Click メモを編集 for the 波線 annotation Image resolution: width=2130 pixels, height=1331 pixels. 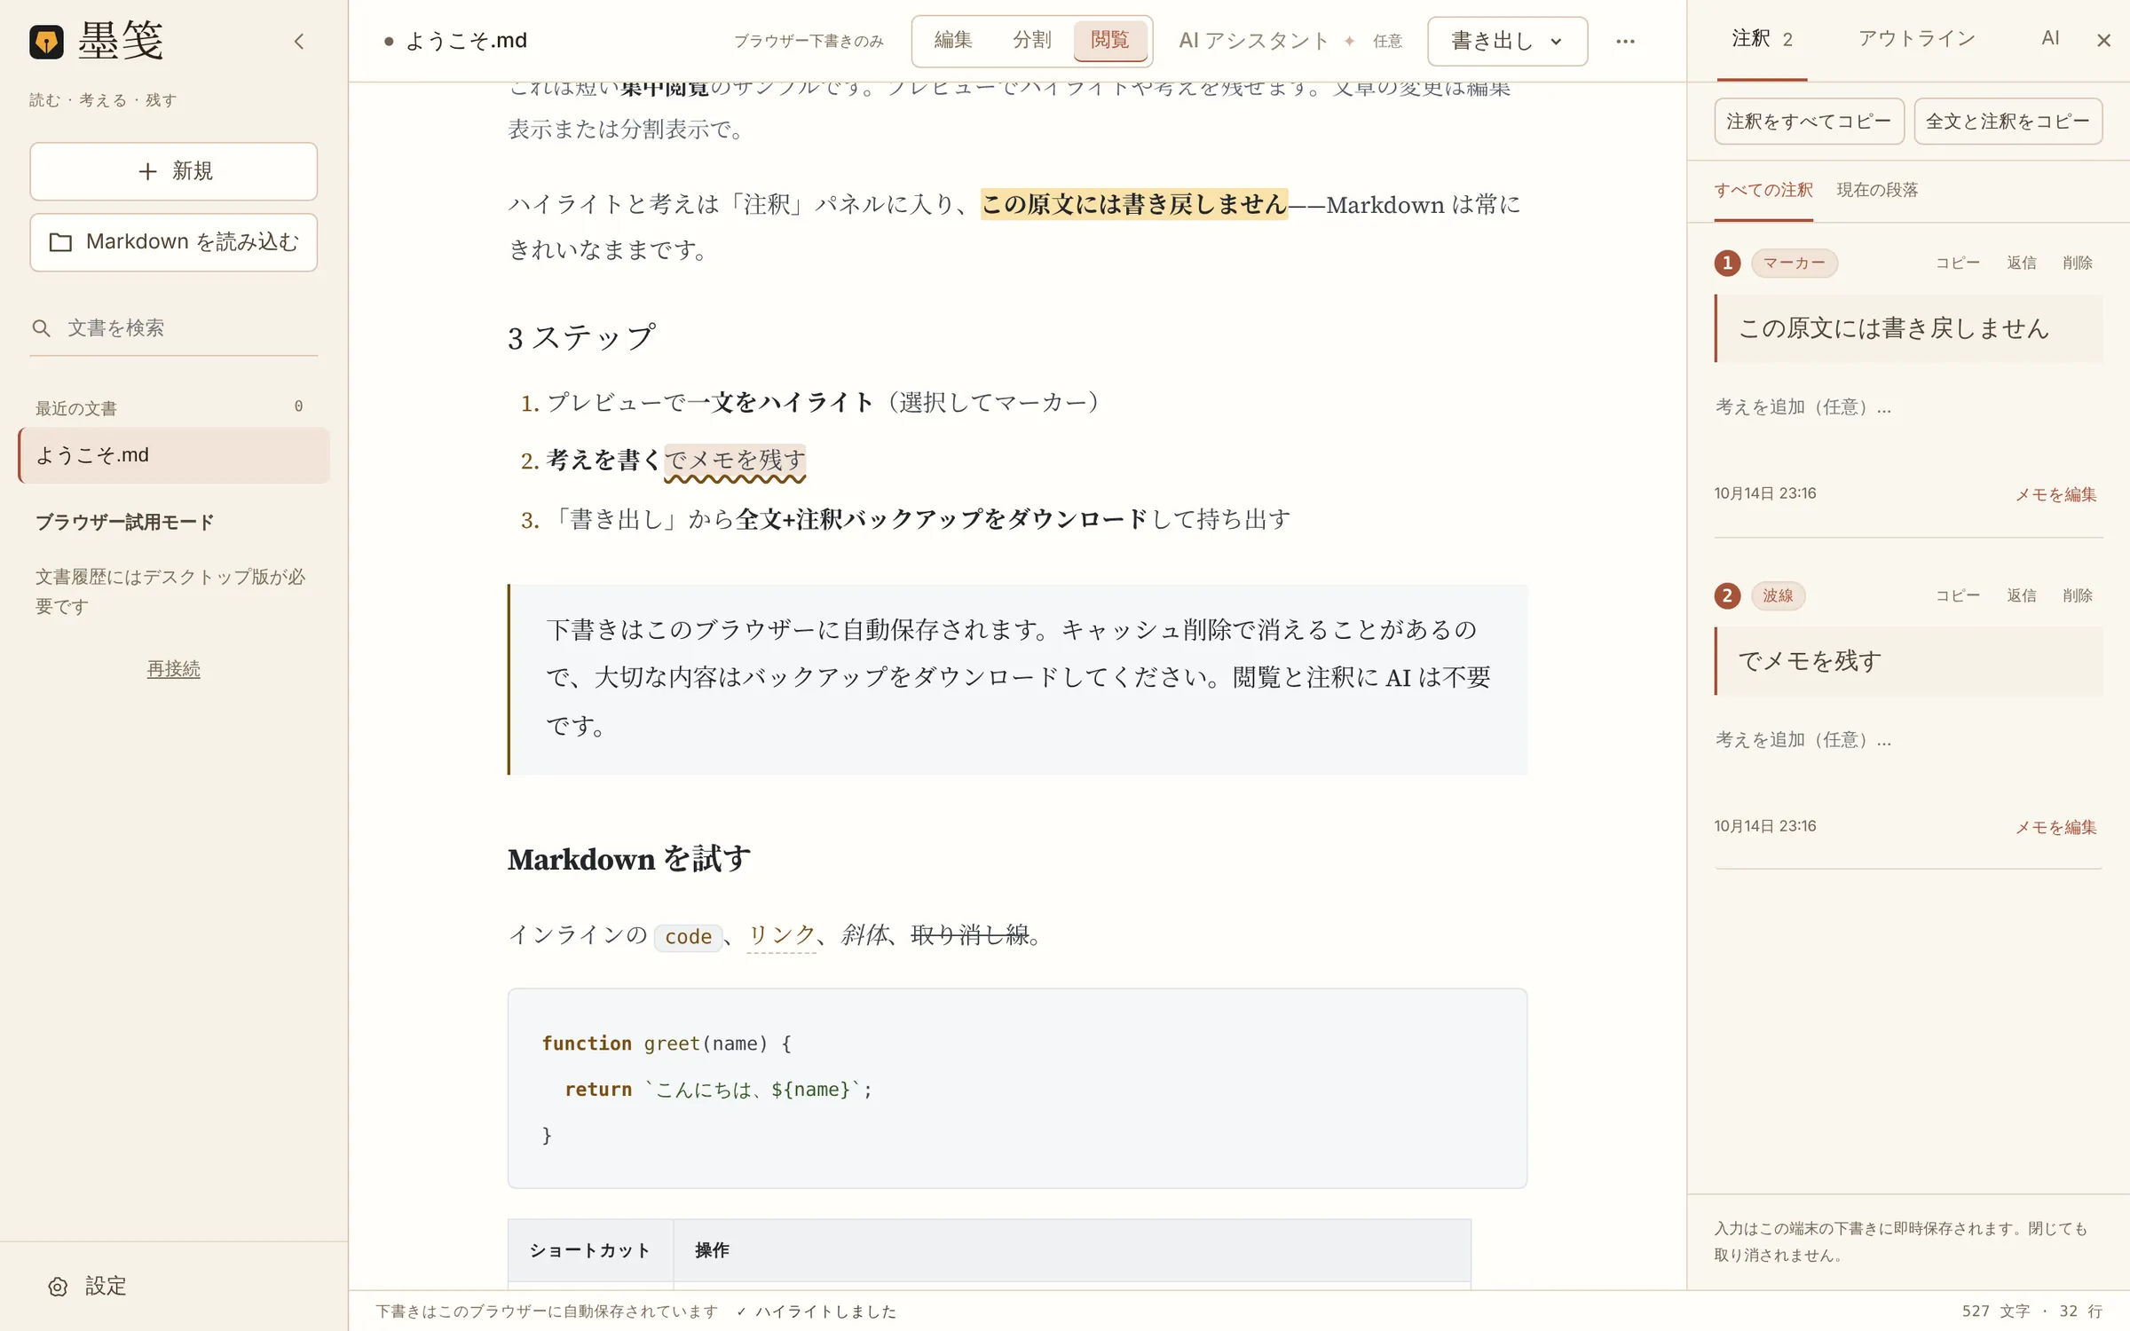click(2055, 827)
